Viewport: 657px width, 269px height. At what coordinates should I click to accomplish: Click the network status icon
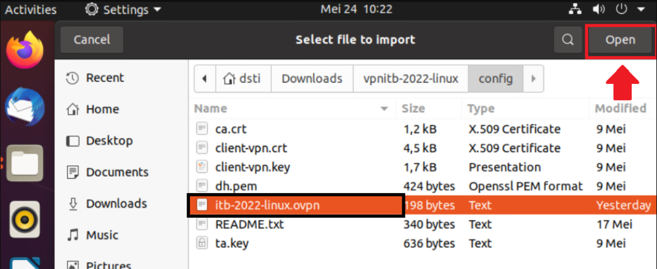(574, 10)
